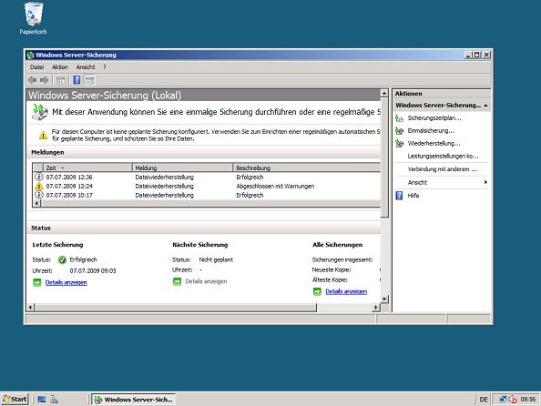This screenshot has height=406, width=541.
Task: Click Details anzeigen under Letzte Sicherung
Action: pyautogui.click(x=66, y=282)
